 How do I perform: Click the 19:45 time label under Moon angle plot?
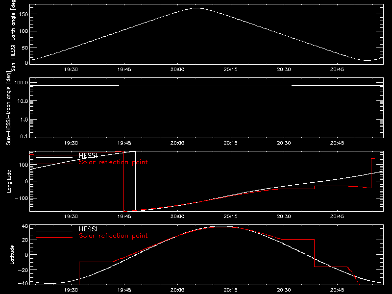click(x=124, y=143)
